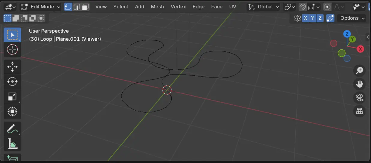
Task: Activate the Rotate tool
Action: (12, 81)
